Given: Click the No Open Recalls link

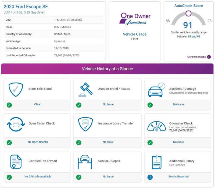Looking at the screenshot, I should coord(38,142).
